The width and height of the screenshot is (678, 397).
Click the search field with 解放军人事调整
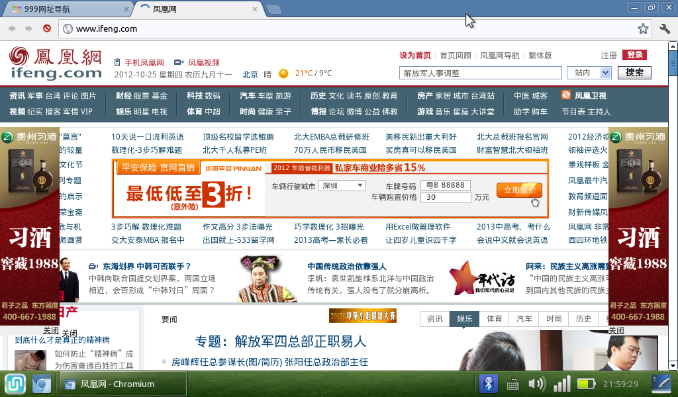(x=481, y=73)
